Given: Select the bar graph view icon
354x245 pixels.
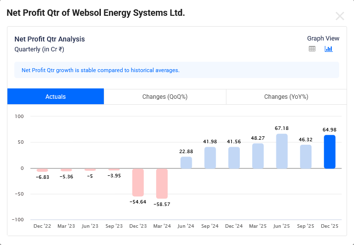Looking at the screenshot, I should pos(328,49).
